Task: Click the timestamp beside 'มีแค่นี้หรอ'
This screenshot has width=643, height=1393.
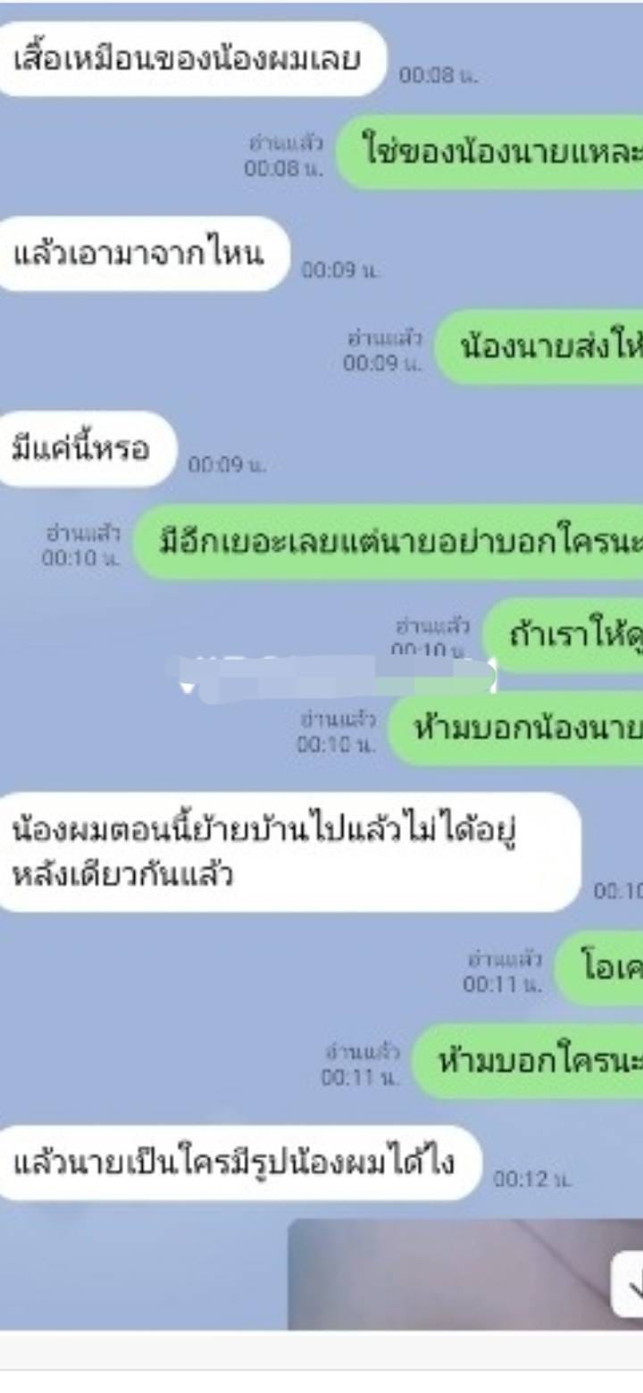Action: (x=227, y=464)
